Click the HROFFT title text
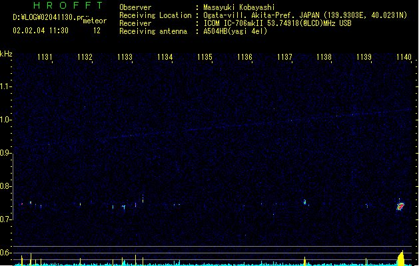Screen dimensions: 419x266 pyautogui.click(x=69, y=5)
